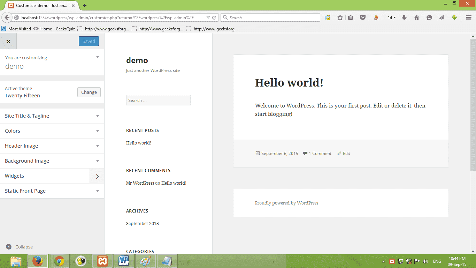Open the Widgets panel chevron
The image size is (476, 268).
point(97,176)
